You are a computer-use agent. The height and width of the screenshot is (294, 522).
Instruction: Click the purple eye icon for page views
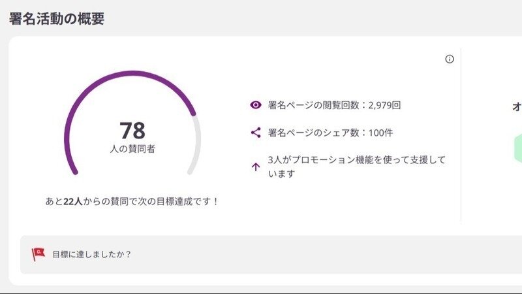pos(256,105)
